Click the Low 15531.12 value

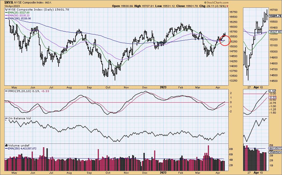pyautogui.click(x=165, y=6)
